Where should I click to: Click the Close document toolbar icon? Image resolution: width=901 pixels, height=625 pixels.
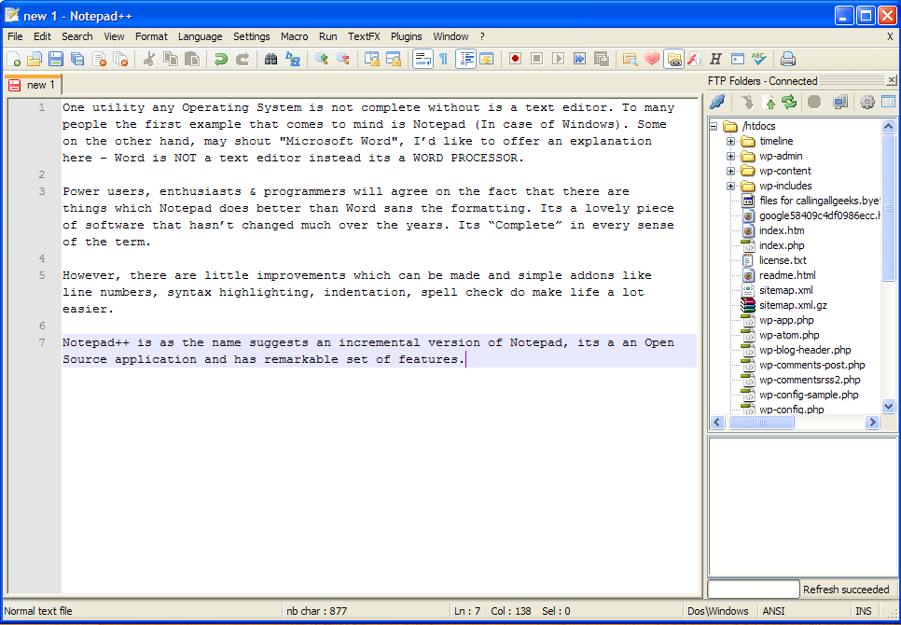[99, 59]
